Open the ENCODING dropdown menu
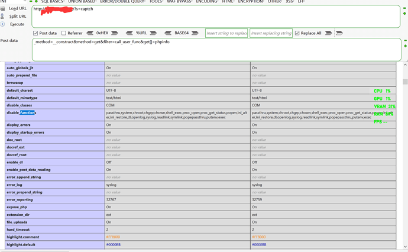This screenshot has height=252, width=408. point(207,1)
